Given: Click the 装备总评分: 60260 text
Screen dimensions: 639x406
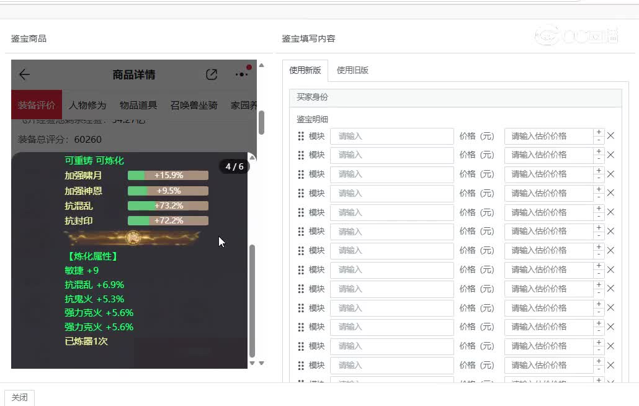Looking at the screenshot, I should [x=60, y=140].
